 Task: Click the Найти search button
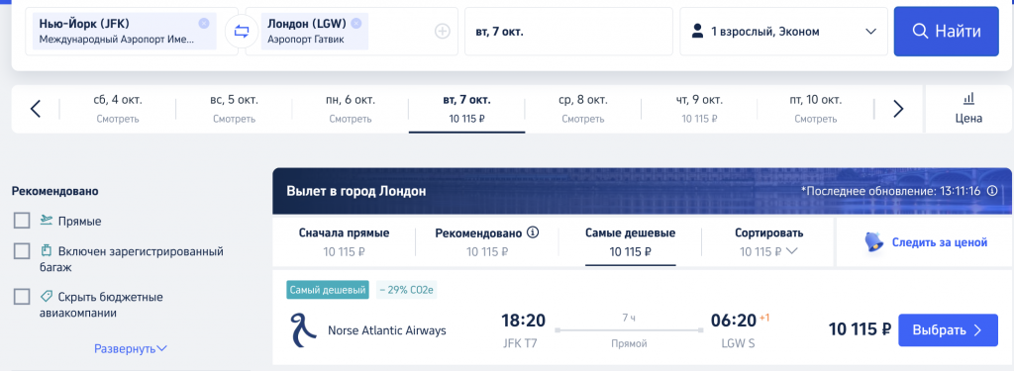tap(947, 32)
